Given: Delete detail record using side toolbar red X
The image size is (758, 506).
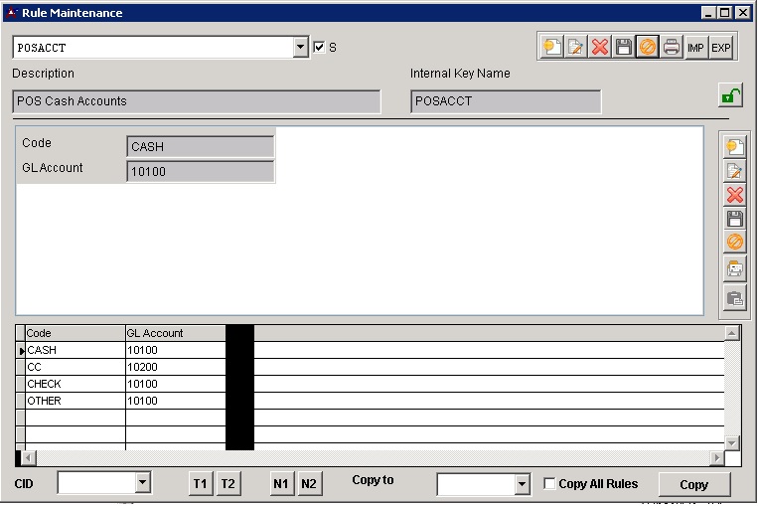Looking at the screenshot, I should (x=735, y=195).
